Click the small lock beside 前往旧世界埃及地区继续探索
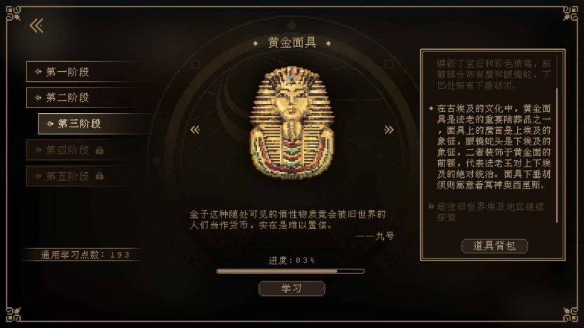 click(x=431, y=206)
